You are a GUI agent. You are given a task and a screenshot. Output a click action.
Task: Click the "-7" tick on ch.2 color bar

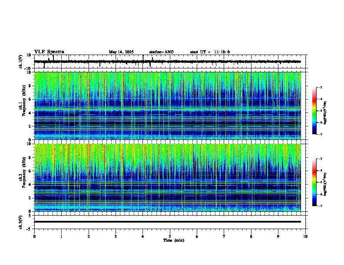tap(320, 206)
